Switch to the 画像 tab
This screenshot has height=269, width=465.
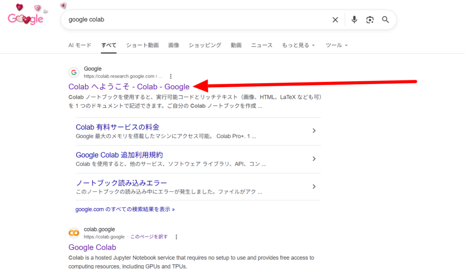[x=173, y=45]
